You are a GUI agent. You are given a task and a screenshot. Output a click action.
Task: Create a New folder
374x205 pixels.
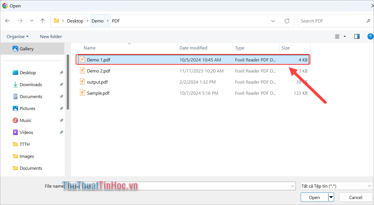tap(51, 36)
